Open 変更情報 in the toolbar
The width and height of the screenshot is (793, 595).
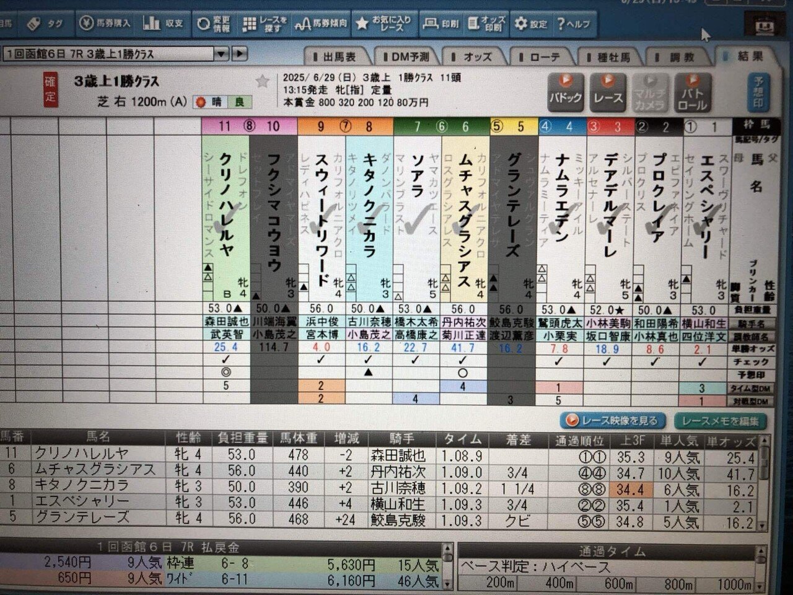214,24
